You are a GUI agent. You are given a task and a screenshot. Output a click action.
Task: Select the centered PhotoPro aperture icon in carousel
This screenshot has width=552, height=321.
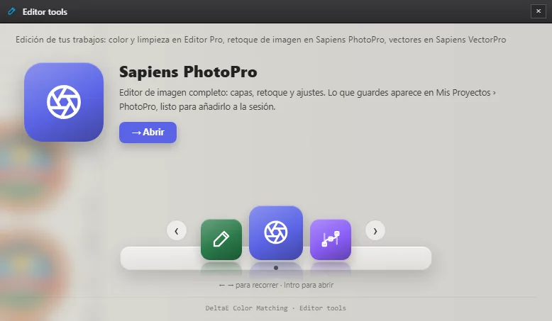(x=276, y=232)
